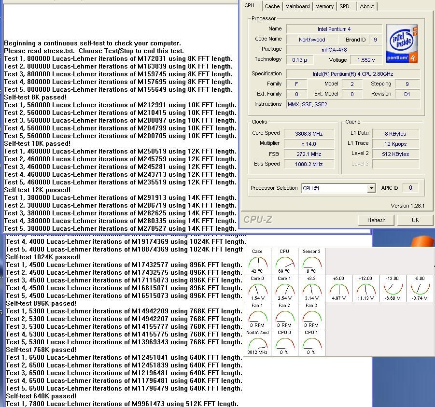This screenshot has width=435, height=407.
Task: Select the Memory tab in CPU-Z
Action: pyautogui.click(x=324, y=6)
